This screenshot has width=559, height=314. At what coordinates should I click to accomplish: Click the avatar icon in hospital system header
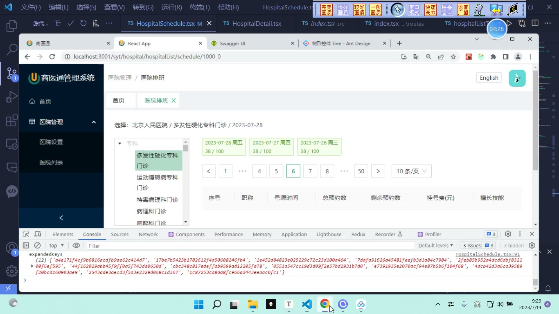click(x=517, y=78)
